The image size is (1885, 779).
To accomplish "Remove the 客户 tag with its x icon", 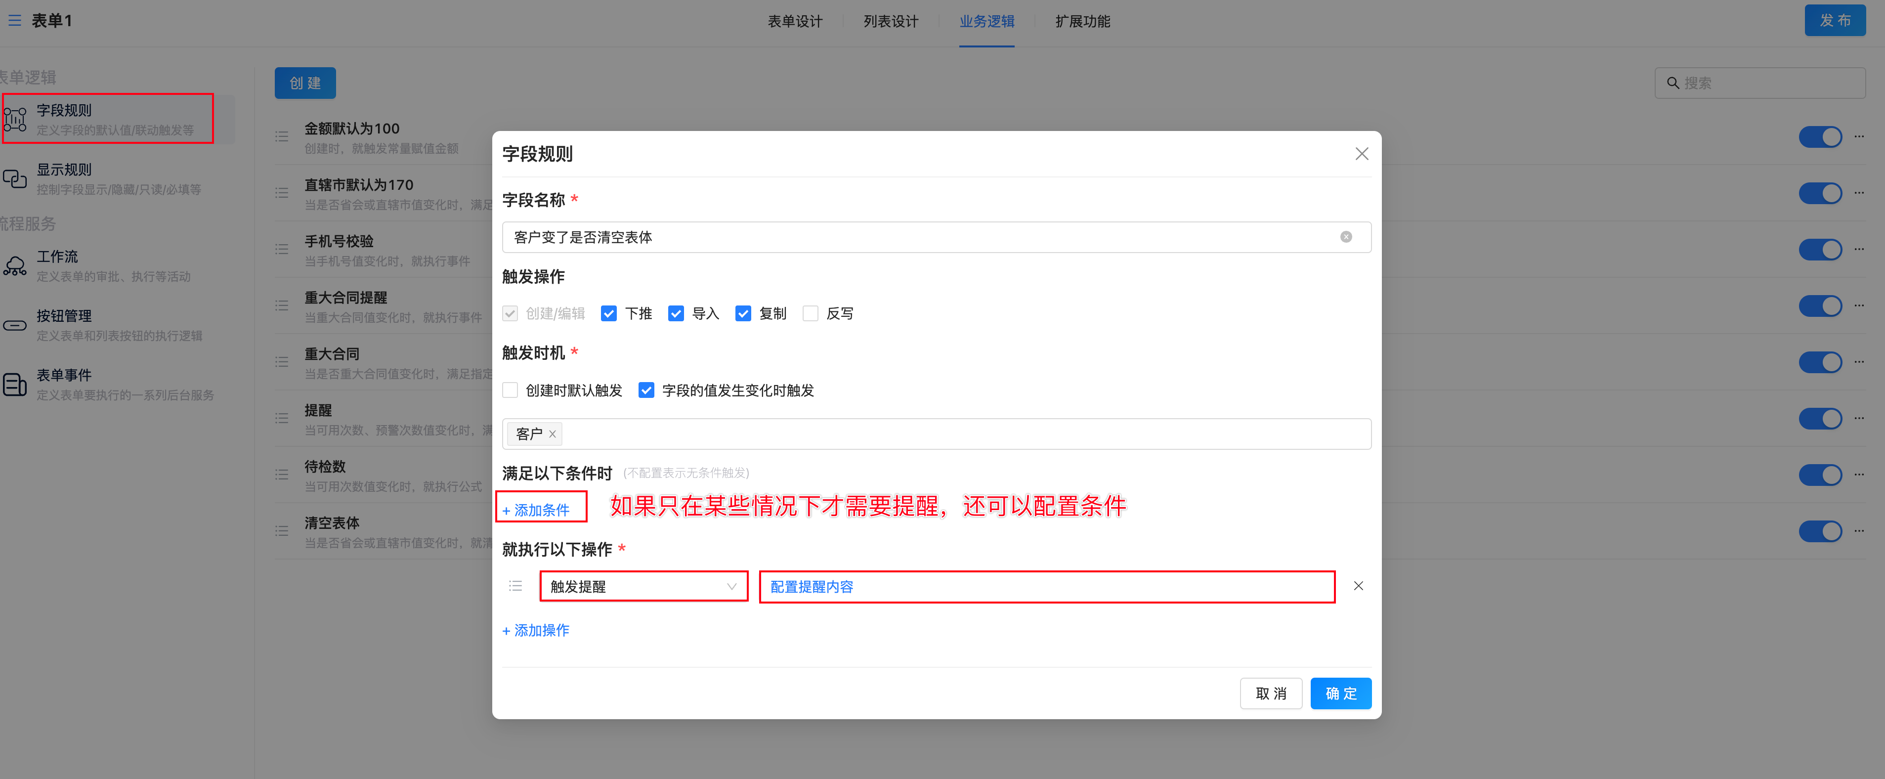I will pyautogui.click(x=553, y=434).
